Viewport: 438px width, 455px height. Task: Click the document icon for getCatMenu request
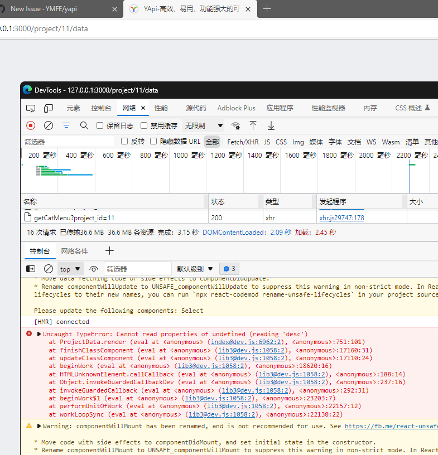28,217
